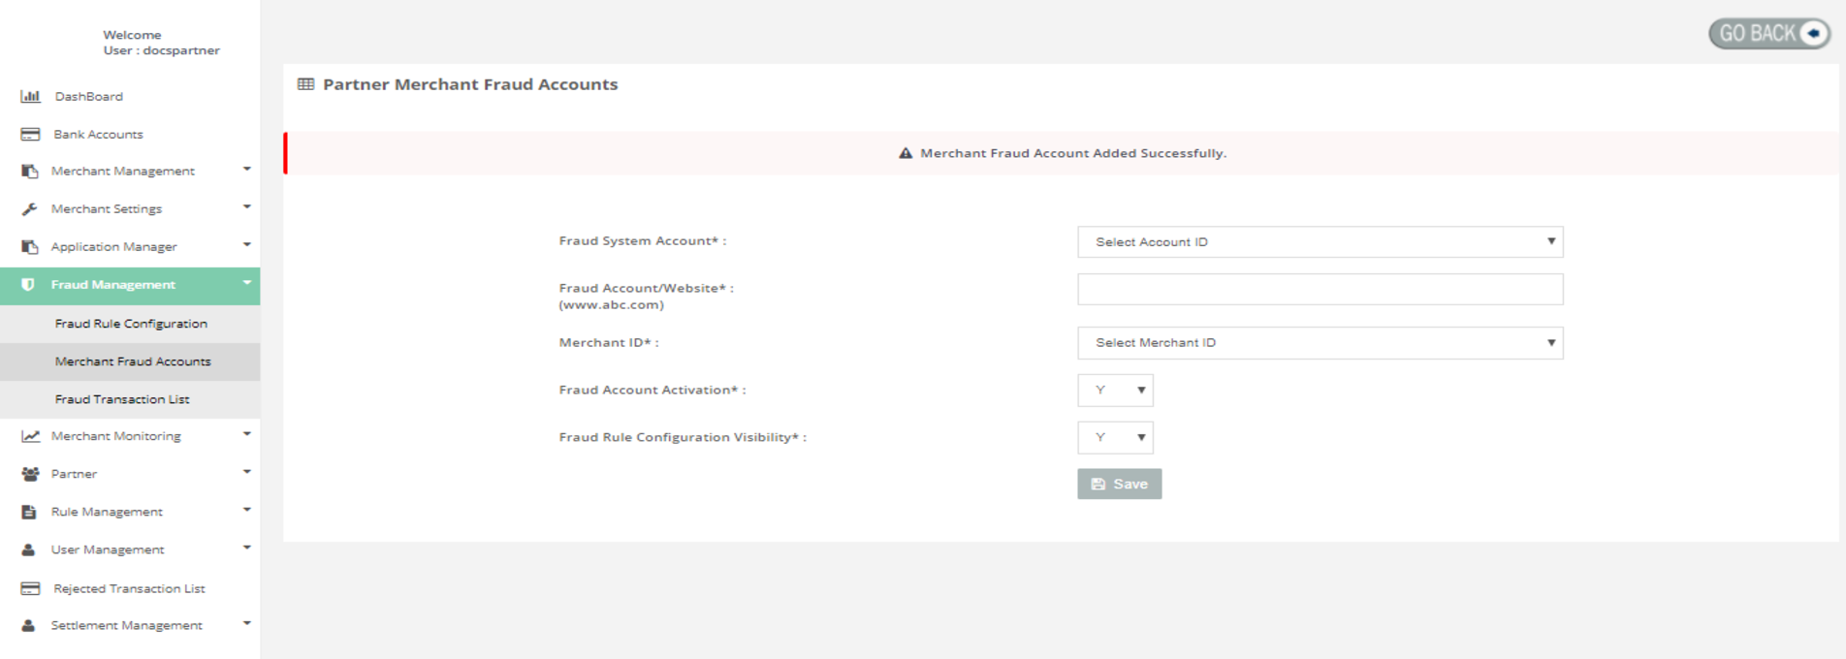The width and height of the screenshot is (1846, 659).
Task: Expand the Settlement Management menu arrow
Action: point(247,624)
